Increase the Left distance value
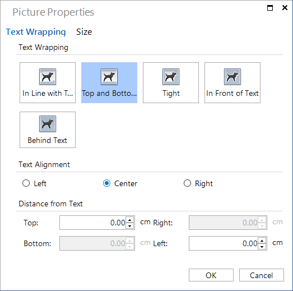Image resolution: width=293 pixels, height=291 pixels. click(x=262, y=241)
